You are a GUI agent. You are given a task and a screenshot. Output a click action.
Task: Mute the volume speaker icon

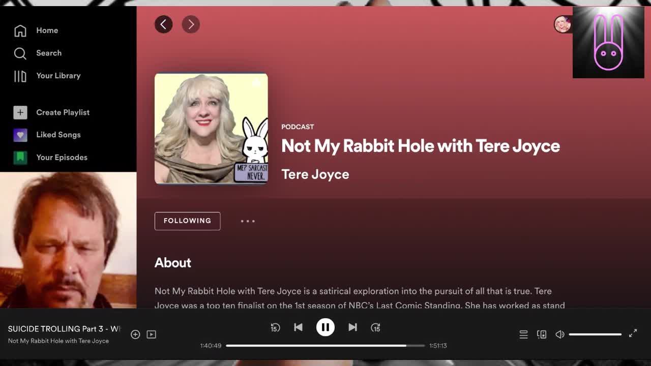click(560, 334)
